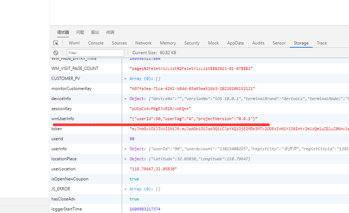349x213 pixels.
Task: Open the Trace tab
Action: tap(322, 43)
